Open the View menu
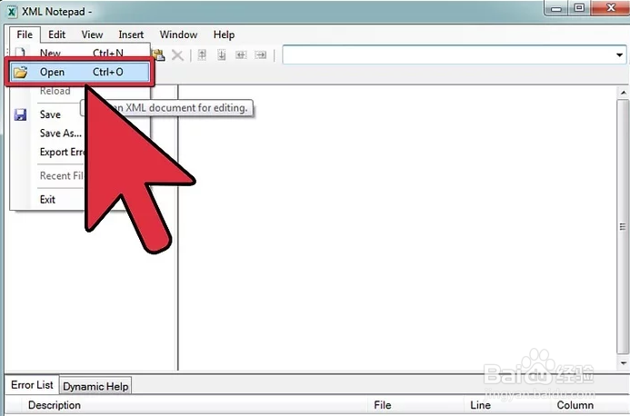 click(92, 35)
